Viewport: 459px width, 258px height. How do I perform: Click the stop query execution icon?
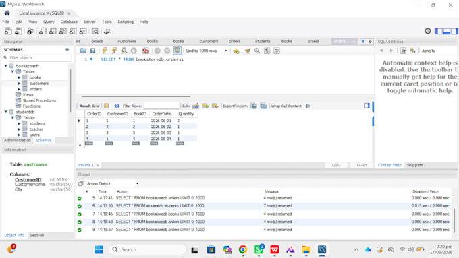(x=134, y=51)
